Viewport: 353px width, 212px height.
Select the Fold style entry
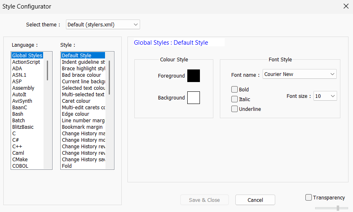coord(67,166)
